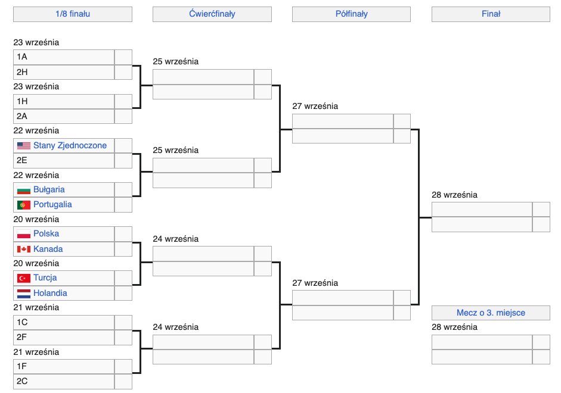Click the Bulgaria flag icon
This screenshot has height=393, width=561.
pos(24,190)
